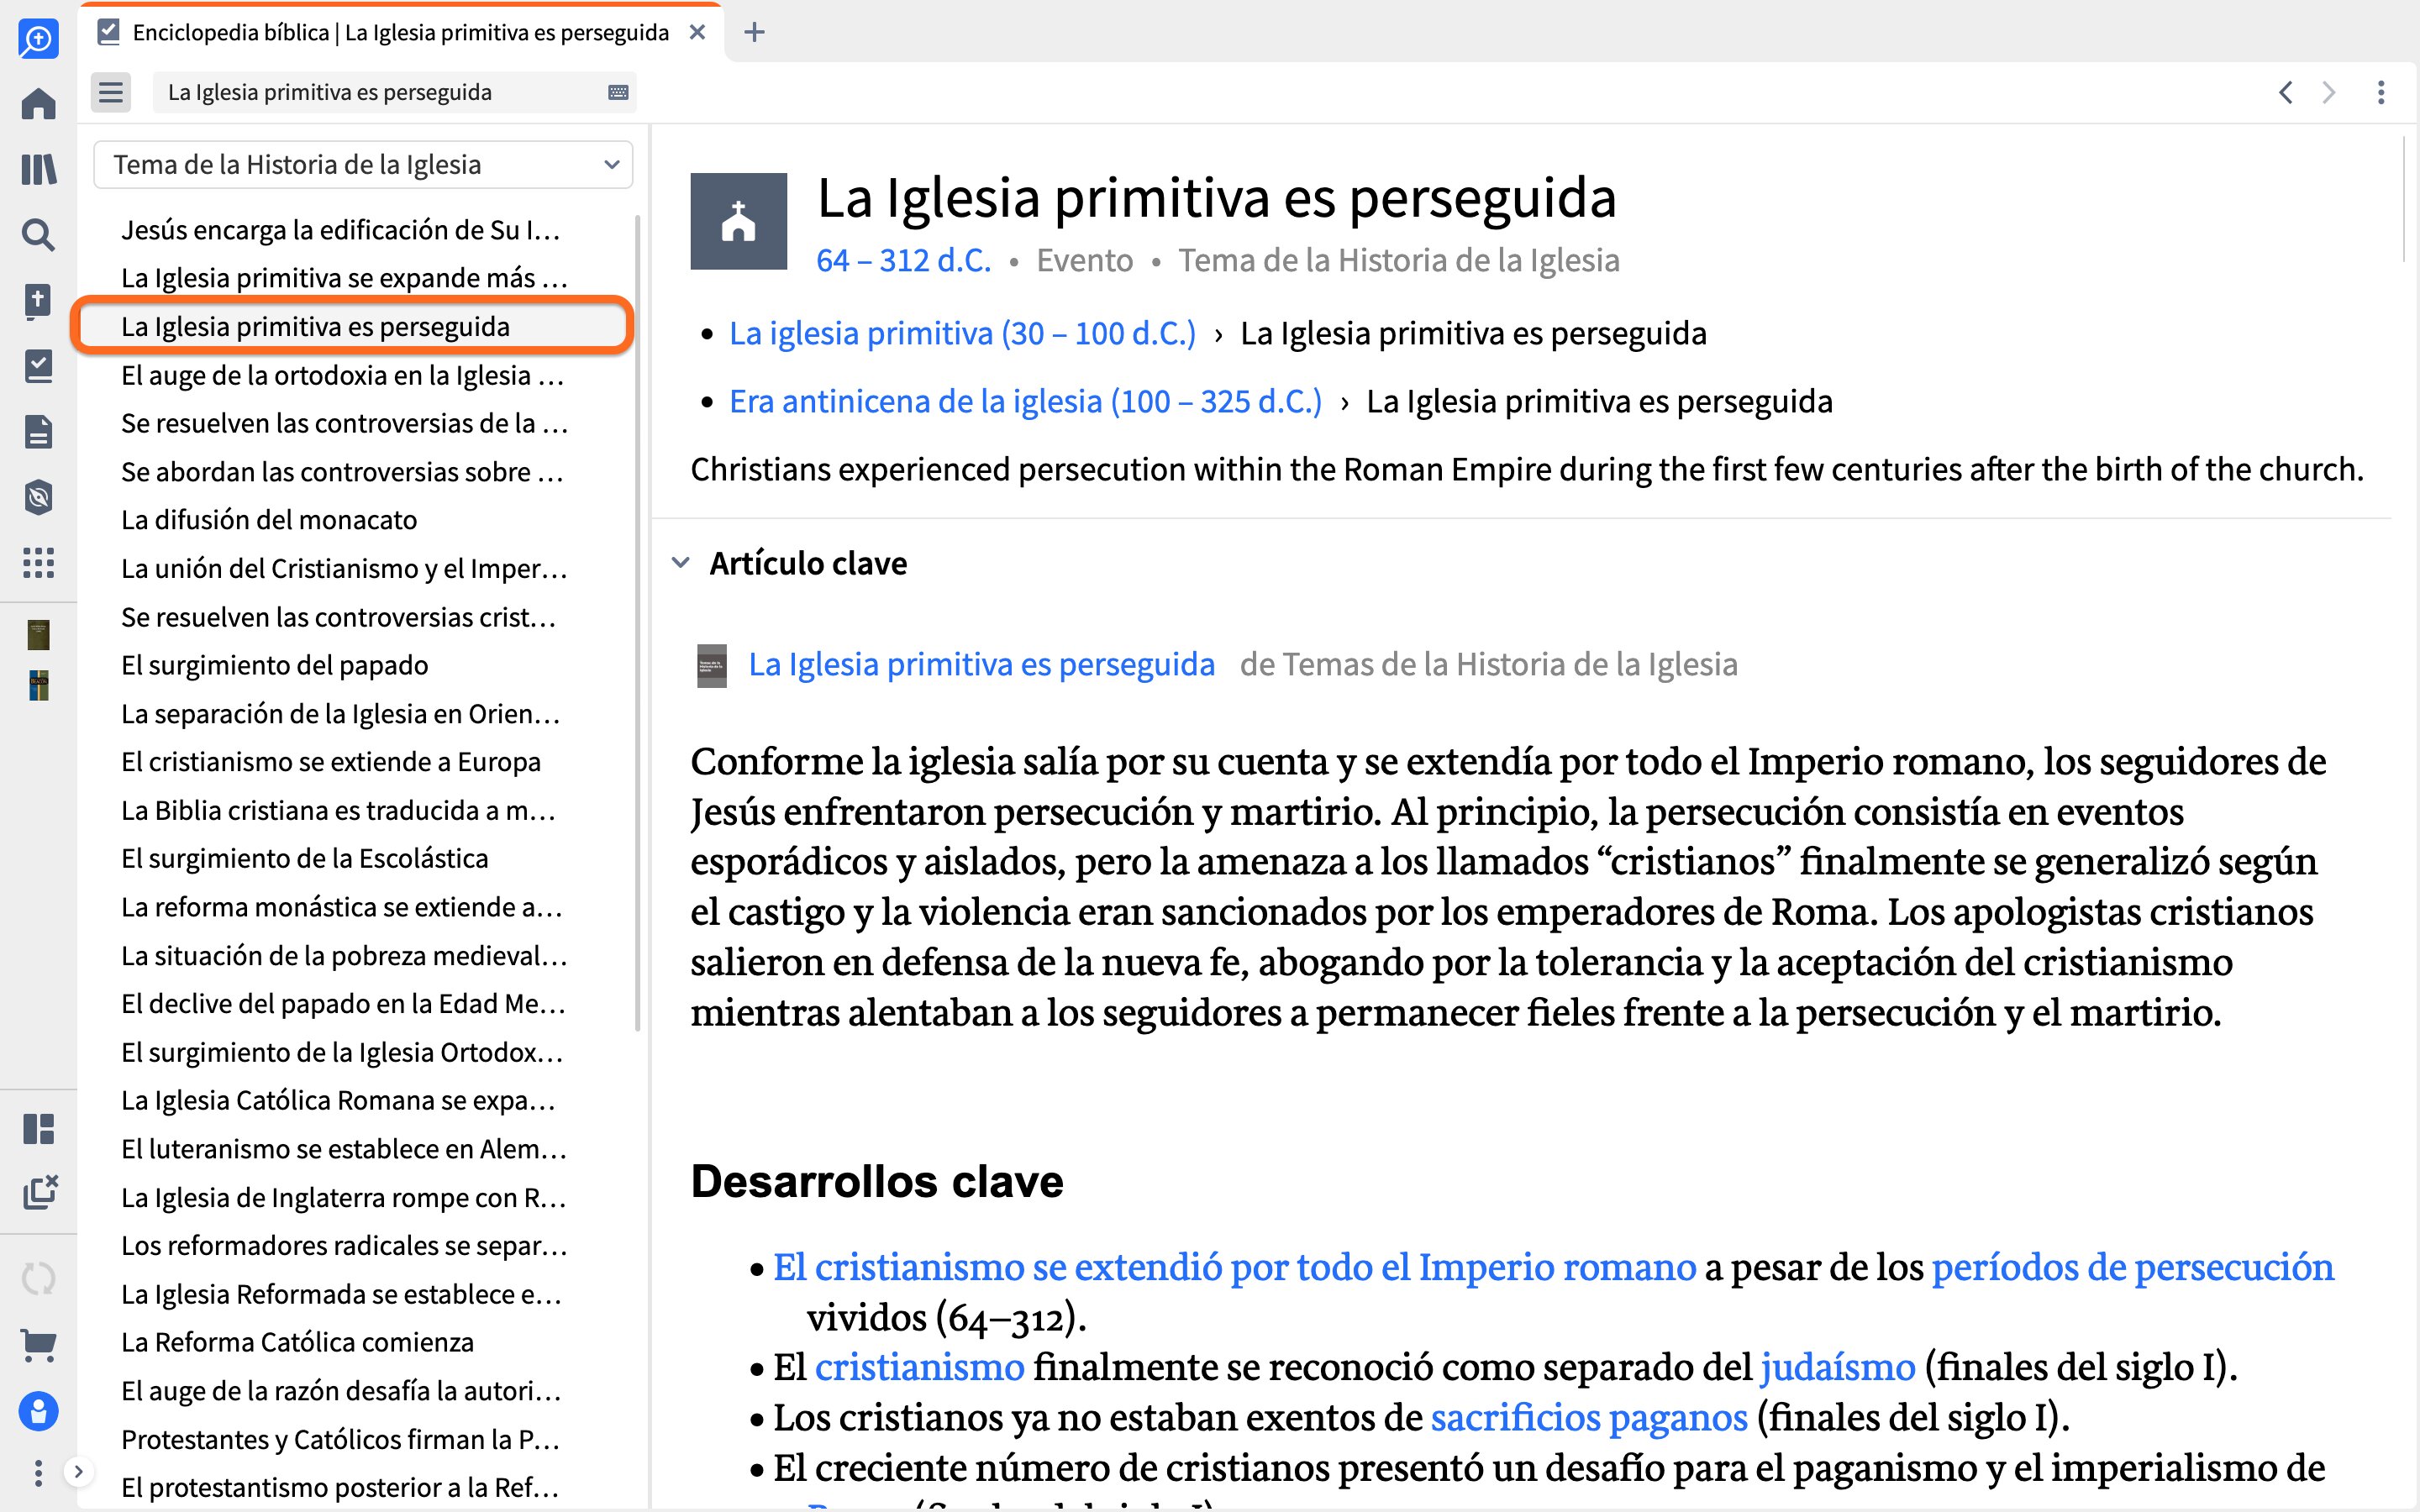This screenshot has width=2420, height=1512.
Task: Open a new tab with plus
Action: click(755, 33)
